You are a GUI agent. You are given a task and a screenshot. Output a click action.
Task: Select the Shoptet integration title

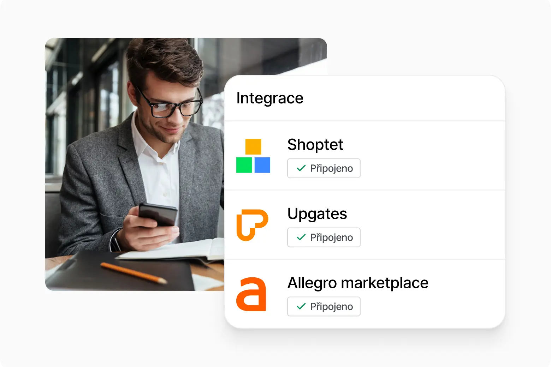(315, 145)
